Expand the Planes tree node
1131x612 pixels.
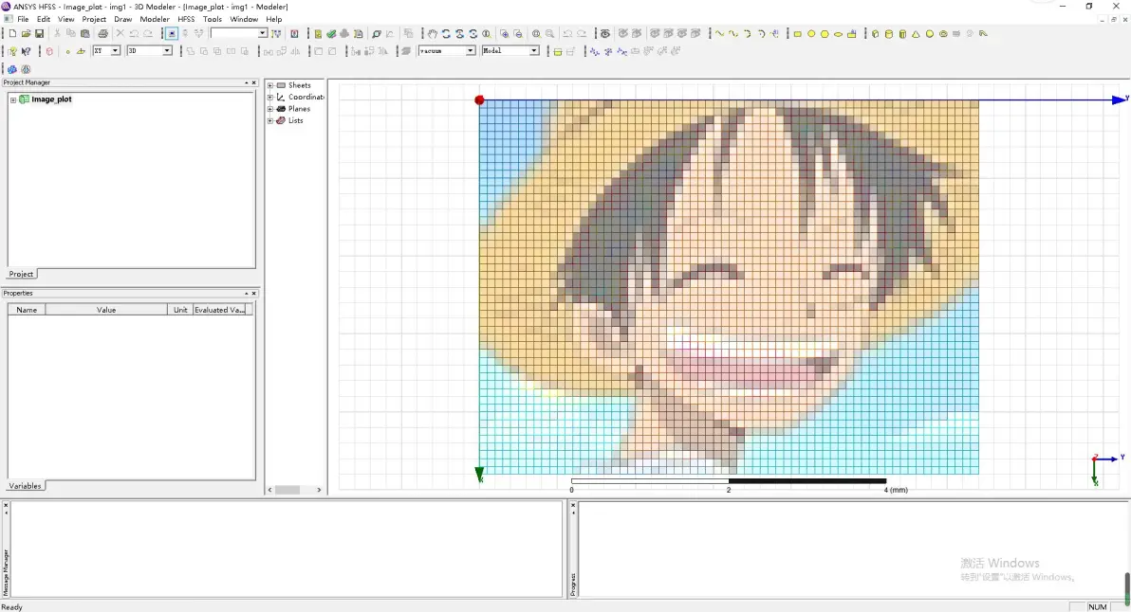pyautogui.click(x=270, y=109)
